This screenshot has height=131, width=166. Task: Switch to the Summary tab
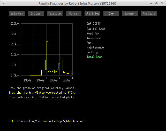(x=130, y=13)
